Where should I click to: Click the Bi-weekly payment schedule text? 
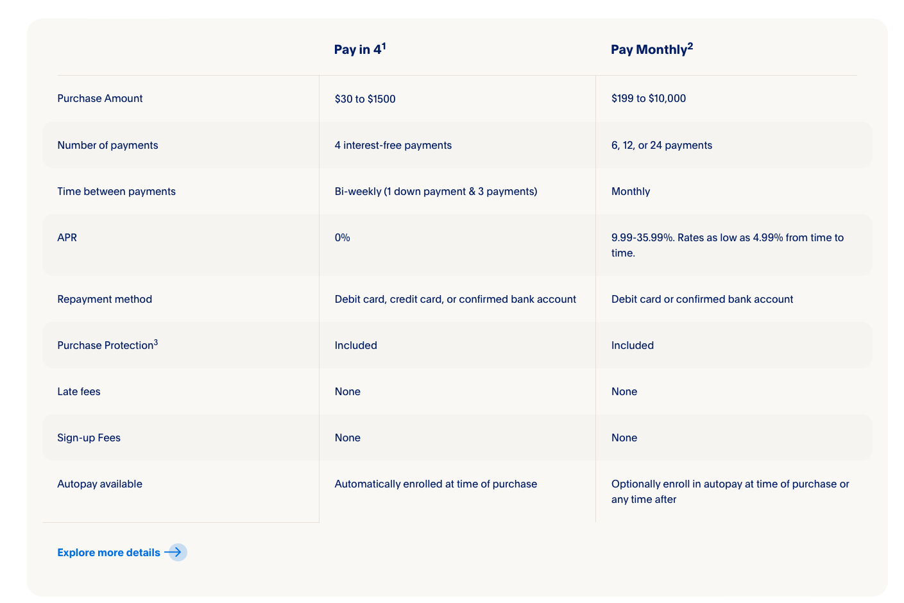tap(436, 191)
